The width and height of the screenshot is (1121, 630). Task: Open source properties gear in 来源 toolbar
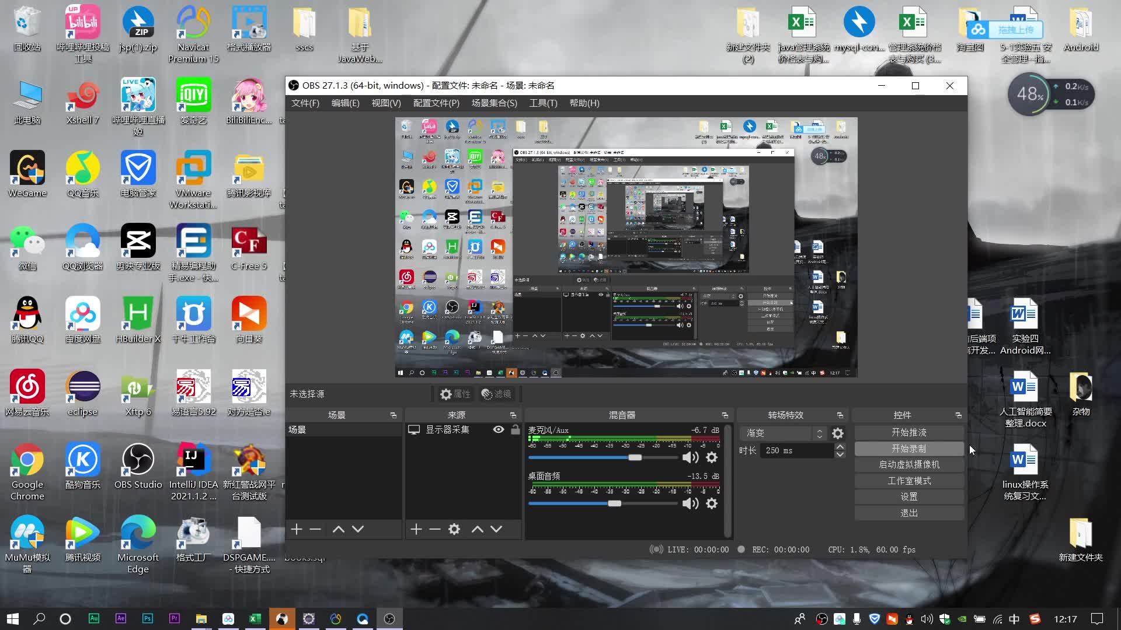click(x=454, y=529)
